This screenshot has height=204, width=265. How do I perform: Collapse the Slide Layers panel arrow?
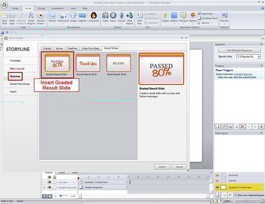click(262, 133)
